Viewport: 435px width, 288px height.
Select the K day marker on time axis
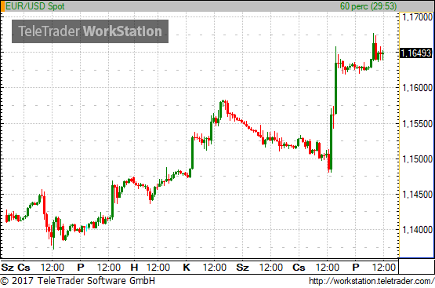(187, 268)
